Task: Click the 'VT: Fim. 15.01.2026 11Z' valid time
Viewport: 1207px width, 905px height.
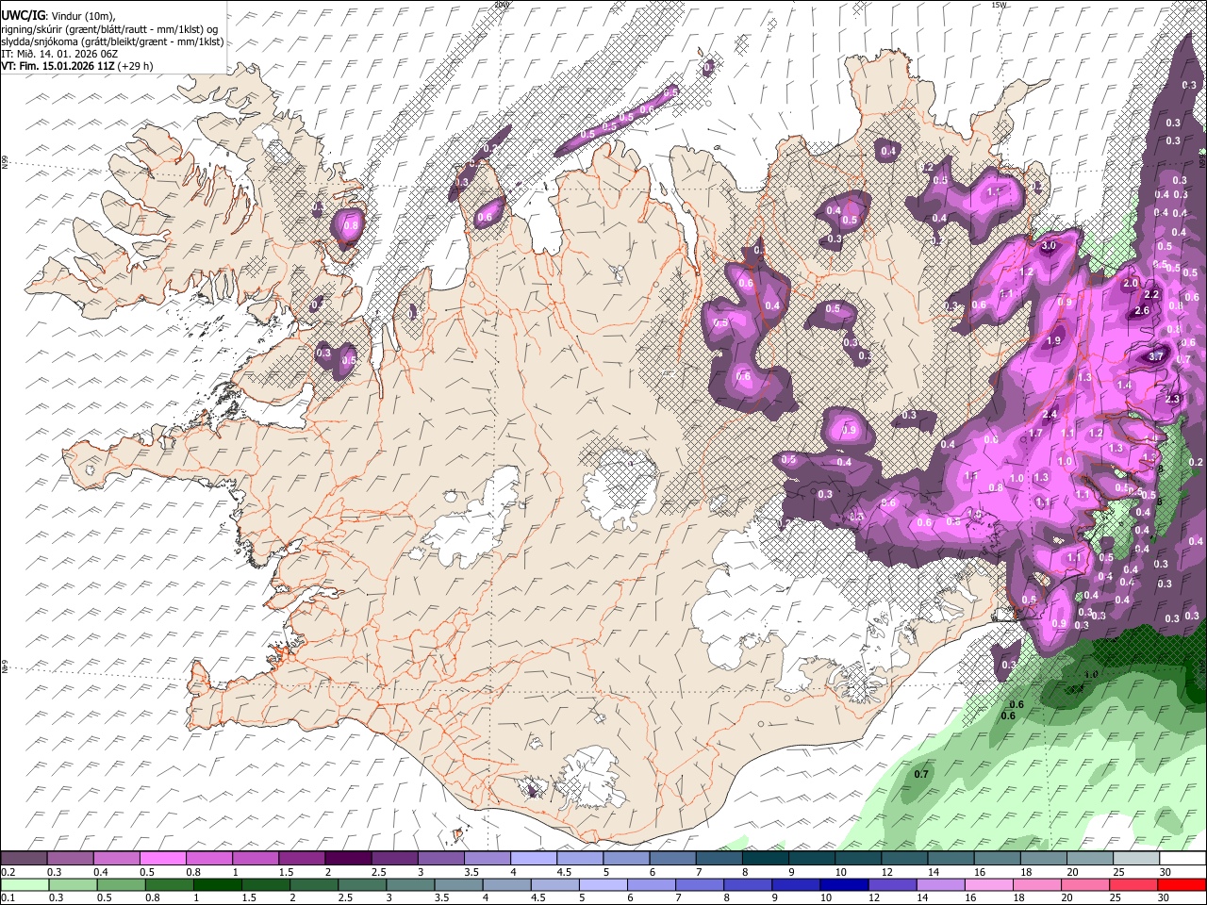Action: [x=58, y=66]
